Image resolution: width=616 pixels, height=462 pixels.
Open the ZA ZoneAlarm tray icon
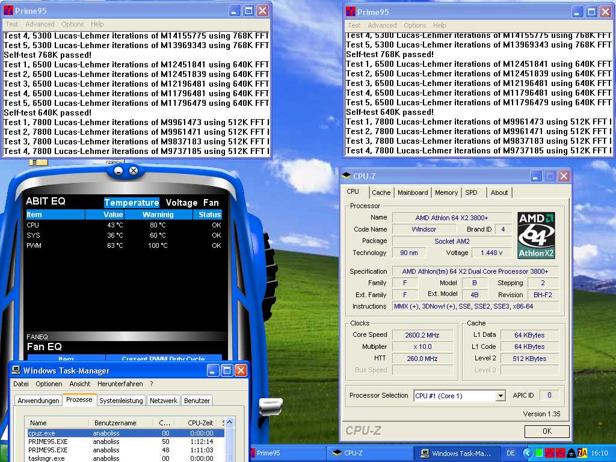point(582,454)
